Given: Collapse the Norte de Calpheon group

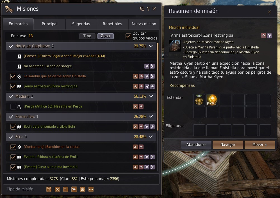Looking at the screenshot, I should pos(151,46).
